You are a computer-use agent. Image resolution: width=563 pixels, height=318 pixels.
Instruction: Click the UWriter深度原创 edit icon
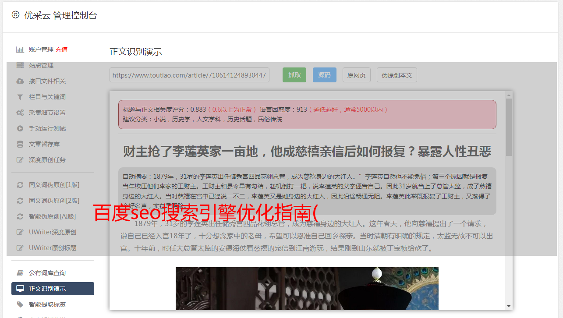[x=20, y=232]
